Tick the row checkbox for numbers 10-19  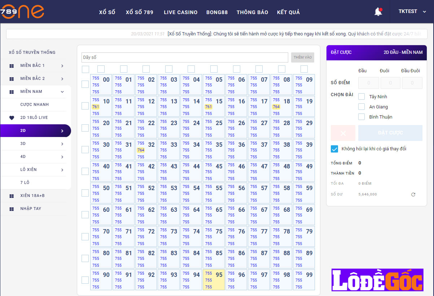point(85,106)
